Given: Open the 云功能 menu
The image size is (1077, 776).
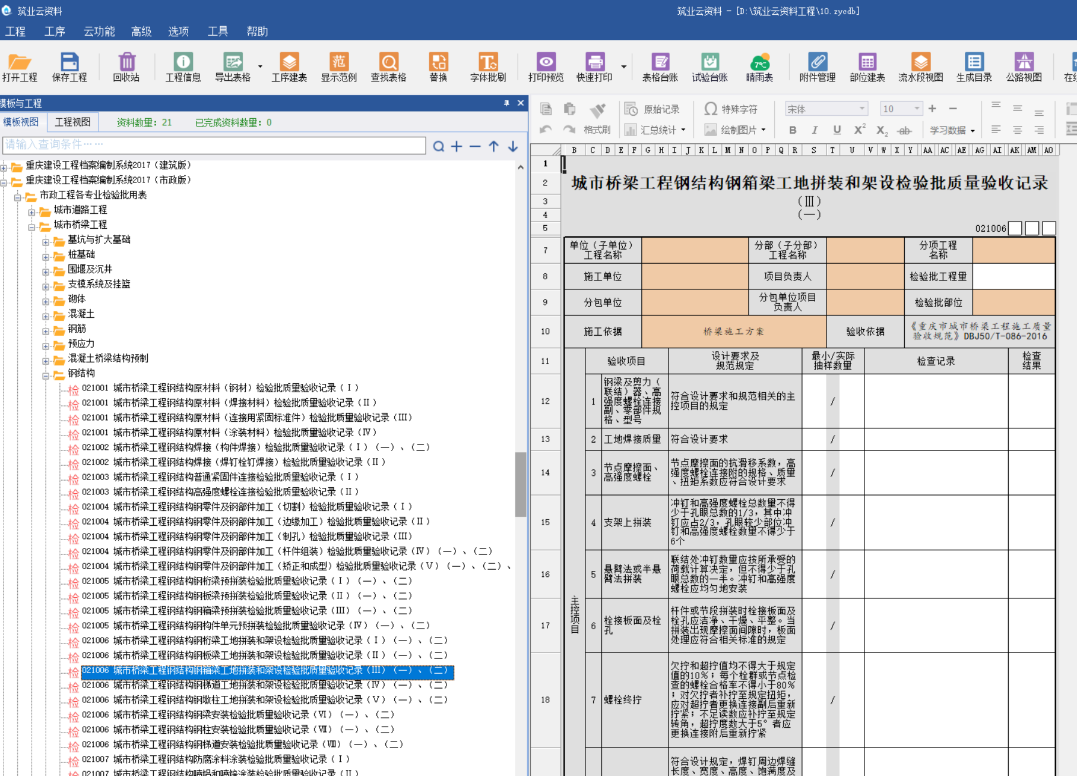Looking at the screenshot, I should 99,31.
